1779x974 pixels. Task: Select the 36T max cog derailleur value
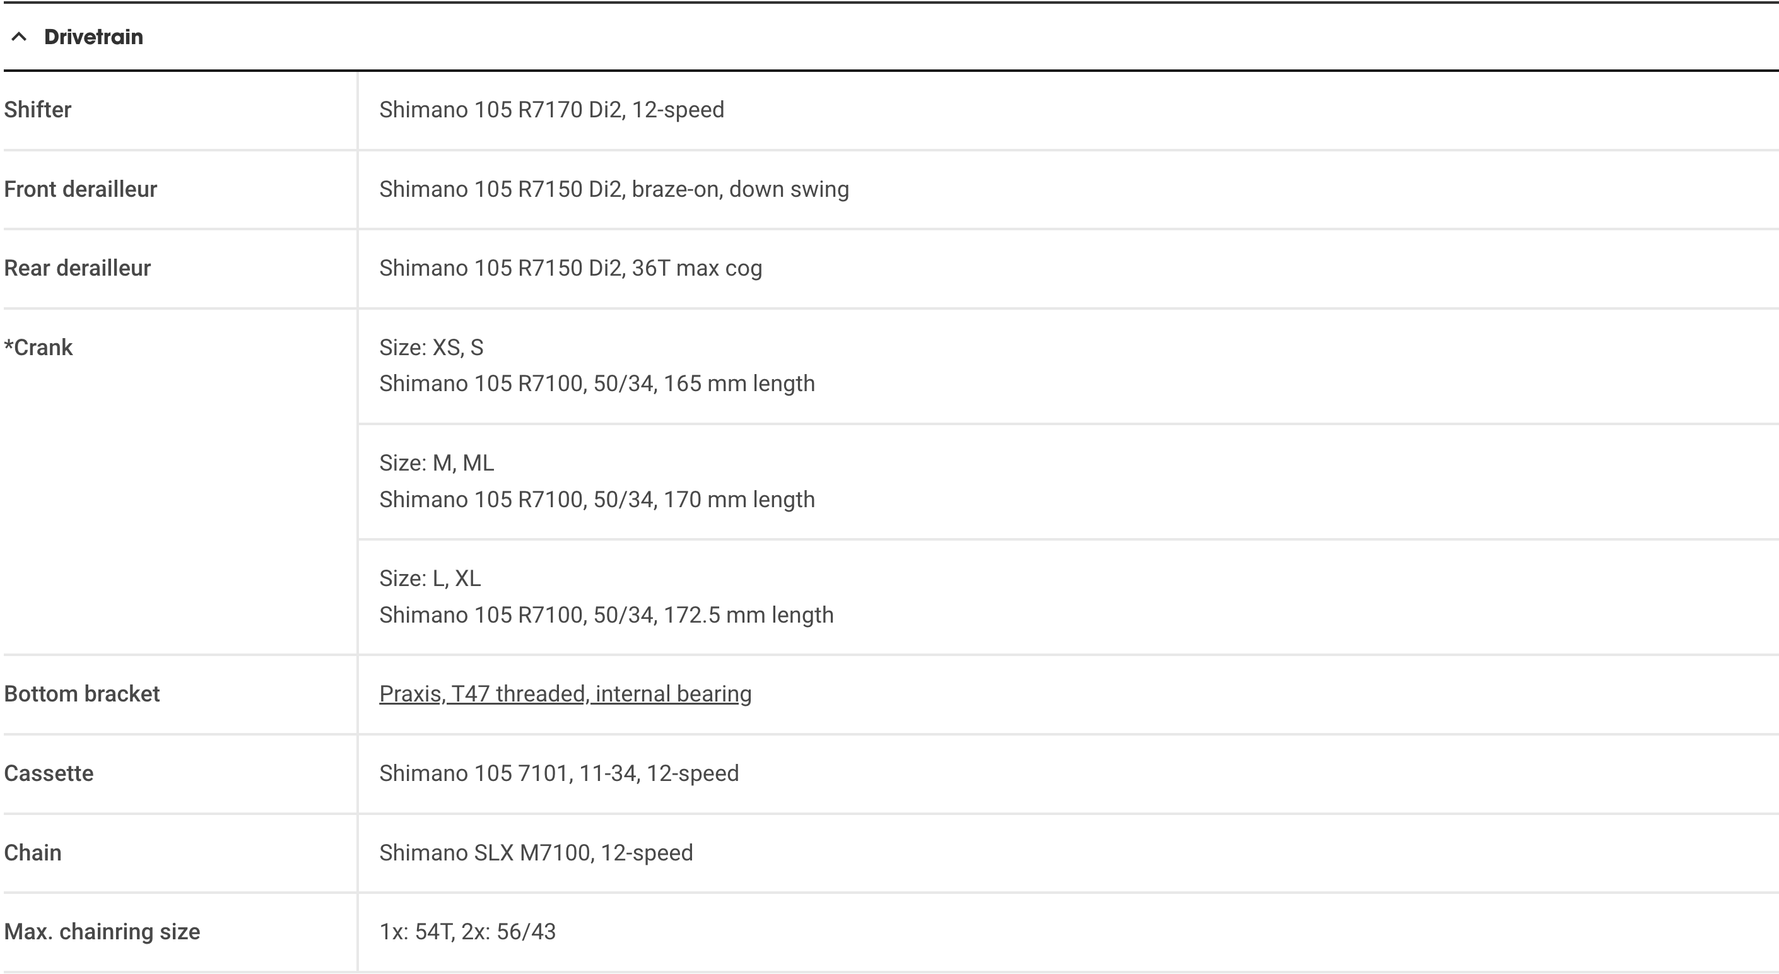pos(570,268)
